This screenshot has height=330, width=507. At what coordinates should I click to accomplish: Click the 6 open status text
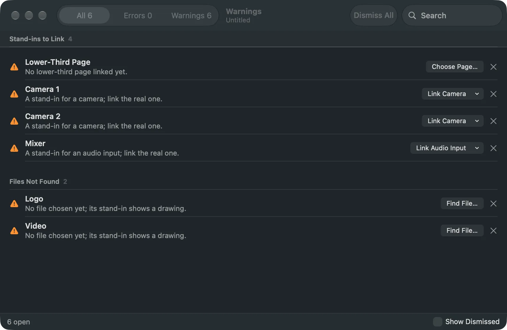click(x=19, y=322)
